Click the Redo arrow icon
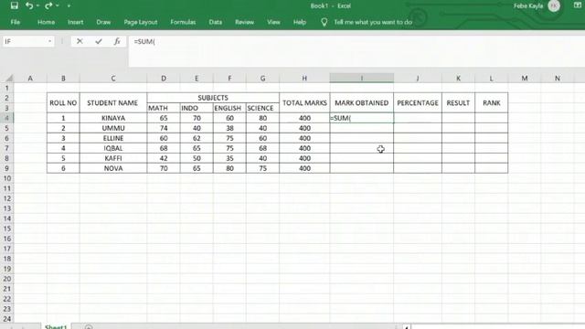Viewport: 585px width, 329px height. (x=48, y=5)
